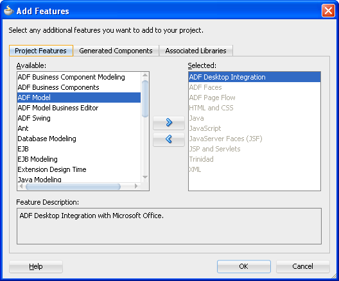
Task: Select ADF Business Component Modeling in Available
Action: click(79, 77)
